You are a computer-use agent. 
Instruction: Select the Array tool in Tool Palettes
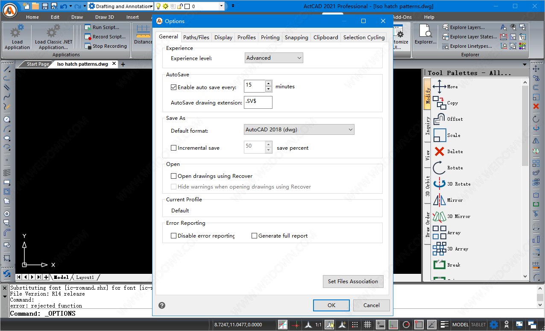coord(446,232)
